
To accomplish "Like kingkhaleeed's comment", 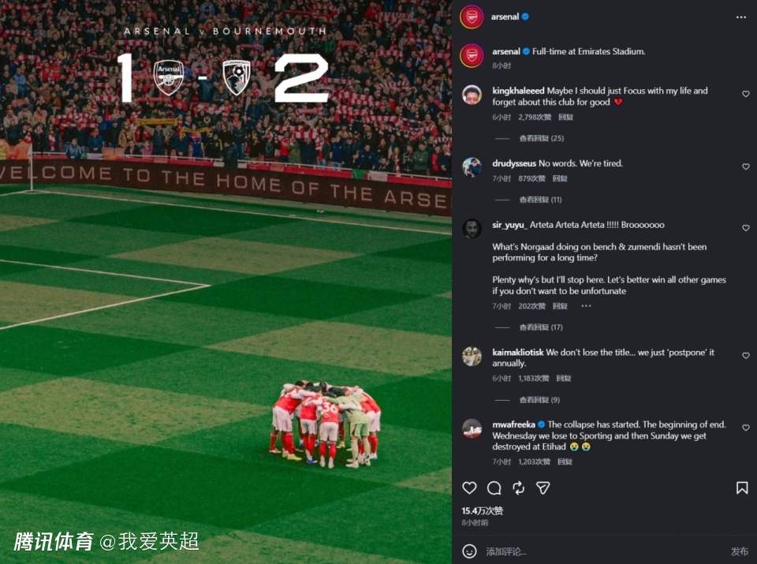I will [x=746, y=94].
